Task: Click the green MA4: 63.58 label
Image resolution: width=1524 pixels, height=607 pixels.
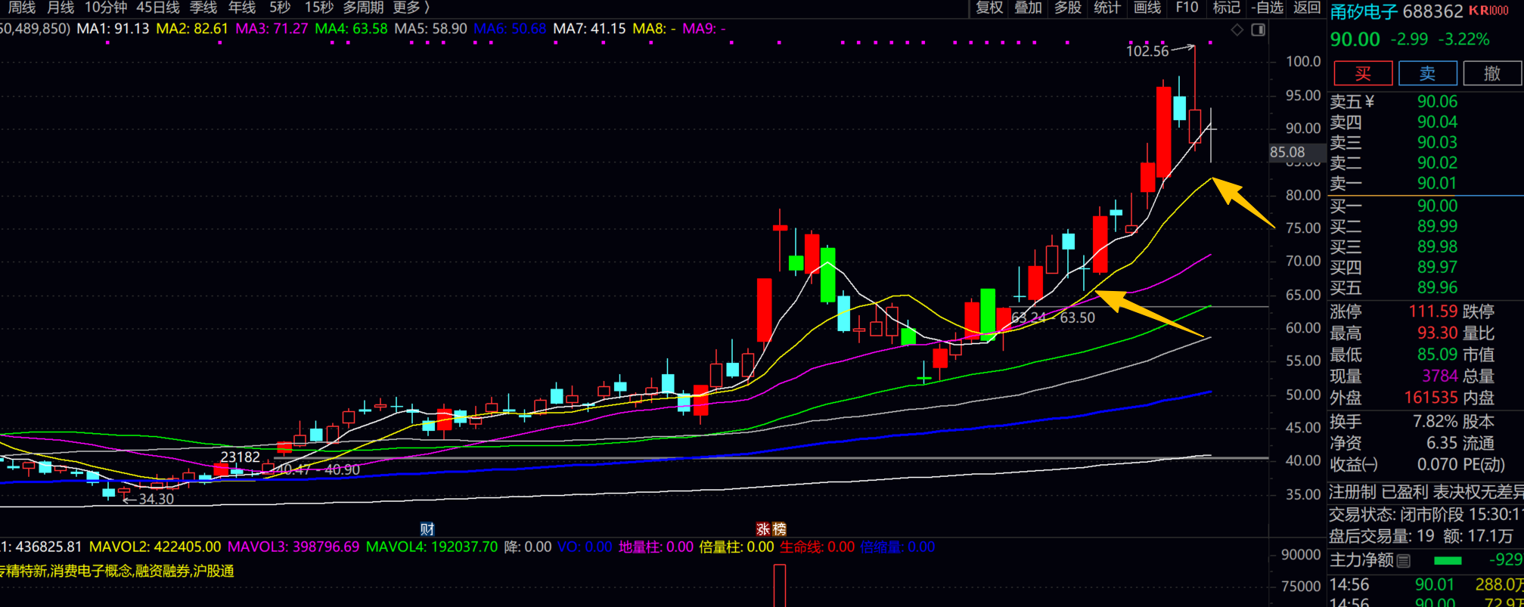Action: [x=351, y=29]
